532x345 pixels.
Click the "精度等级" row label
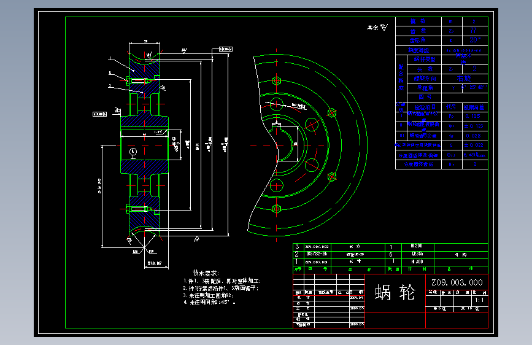coord(418,50)
